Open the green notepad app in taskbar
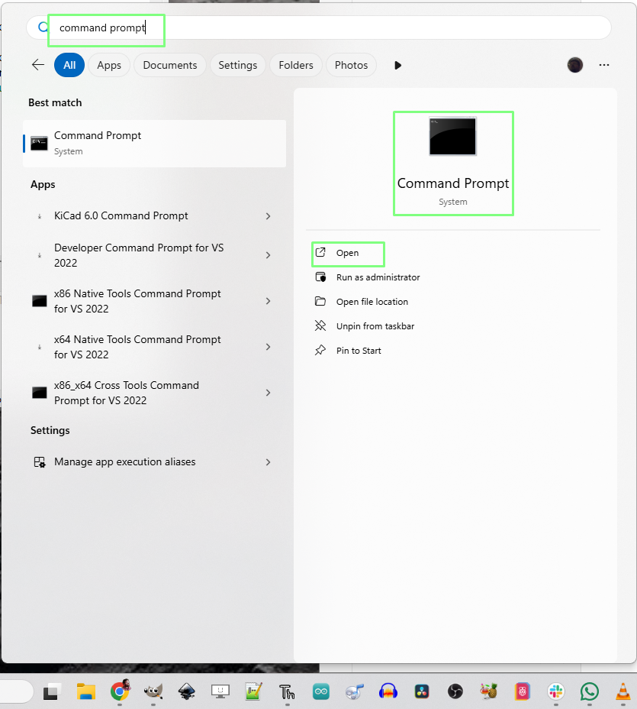This screenshot has height=709, width=637. tap(254, 691)
